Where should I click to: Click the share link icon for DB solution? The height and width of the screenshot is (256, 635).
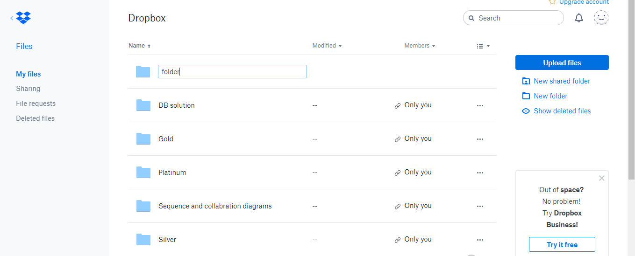point(398,106)
